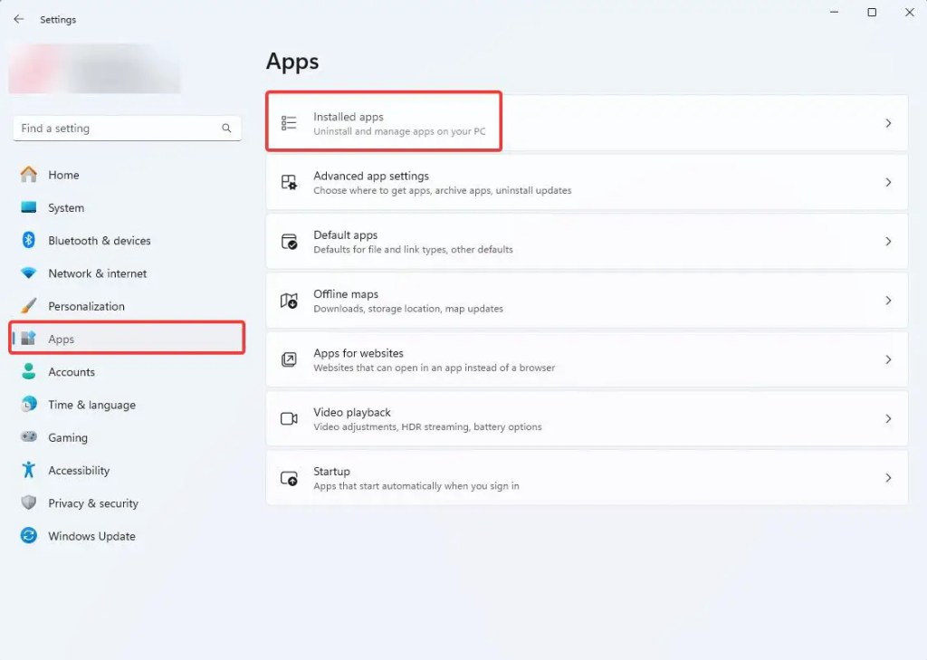Click the Advanced app settings gear icon
This screenshot has width=927, height=660.
click(x=289, y=182)
